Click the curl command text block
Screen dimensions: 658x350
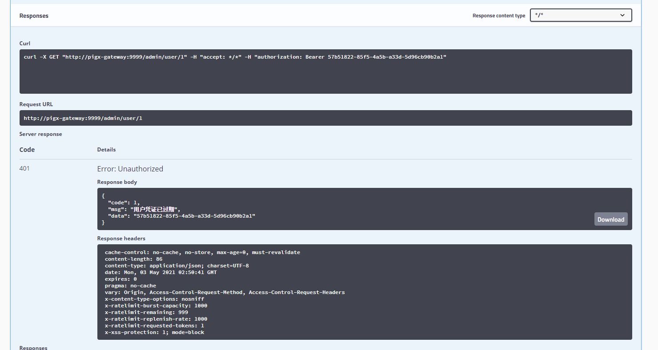click(x=325, y=72)
